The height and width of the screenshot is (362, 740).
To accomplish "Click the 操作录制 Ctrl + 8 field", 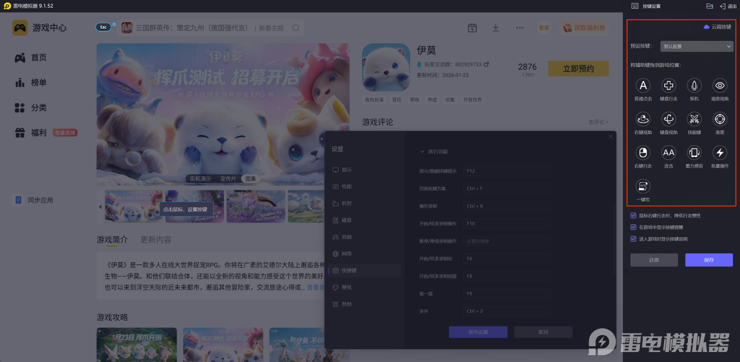I will point(507,206).
